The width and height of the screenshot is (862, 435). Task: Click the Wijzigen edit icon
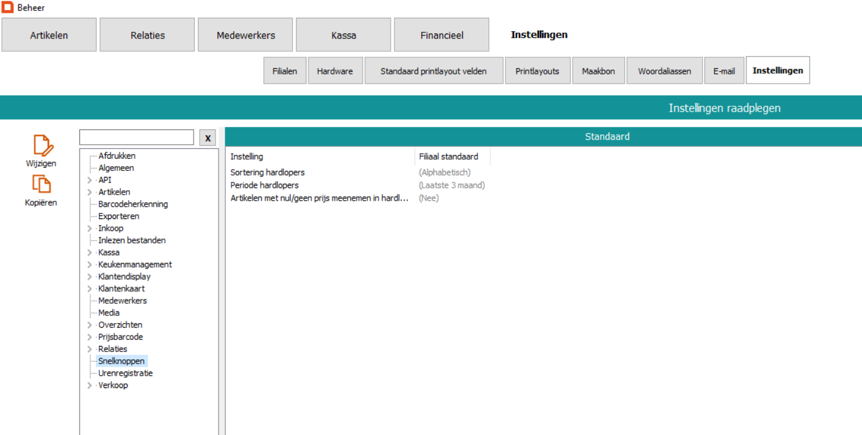coord(42,146)
